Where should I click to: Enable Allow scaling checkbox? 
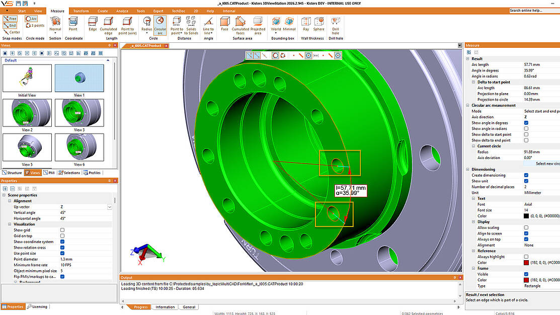[526, 227]
